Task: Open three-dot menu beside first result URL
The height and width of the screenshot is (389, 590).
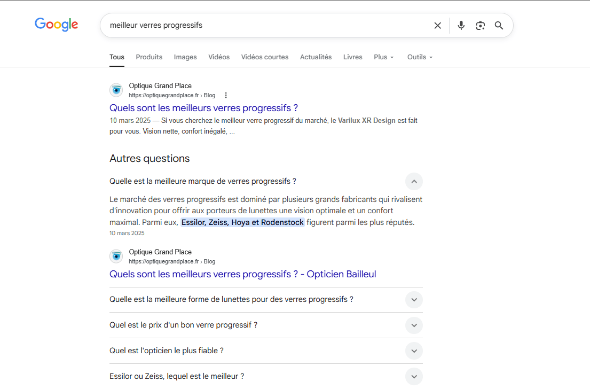Action: (226, 95)
